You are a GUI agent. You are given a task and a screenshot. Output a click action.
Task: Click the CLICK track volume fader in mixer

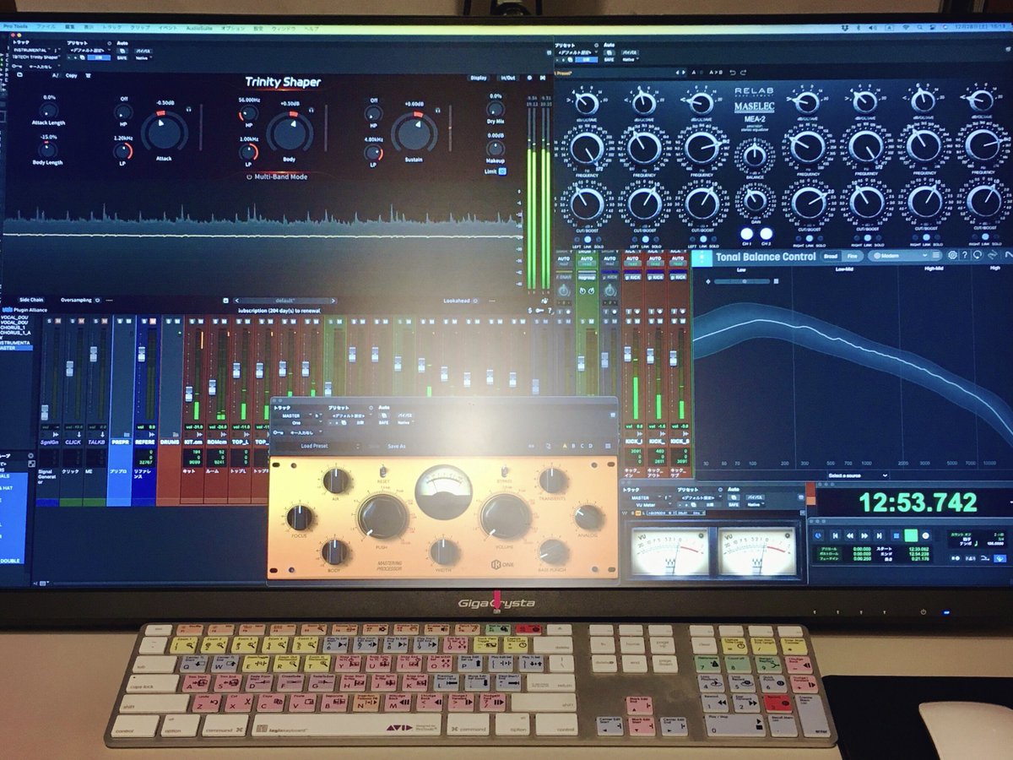70,368
